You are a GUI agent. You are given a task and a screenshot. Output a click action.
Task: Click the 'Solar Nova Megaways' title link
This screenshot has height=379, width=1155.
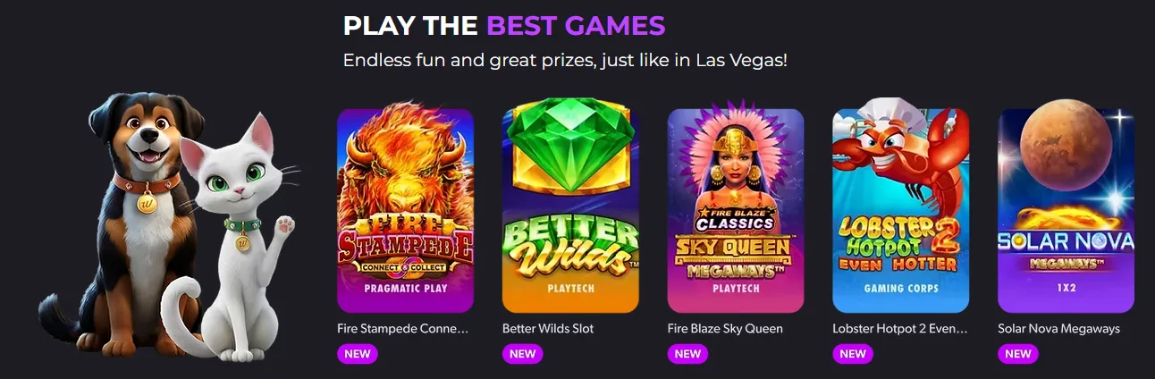[x=1058, y=328]
